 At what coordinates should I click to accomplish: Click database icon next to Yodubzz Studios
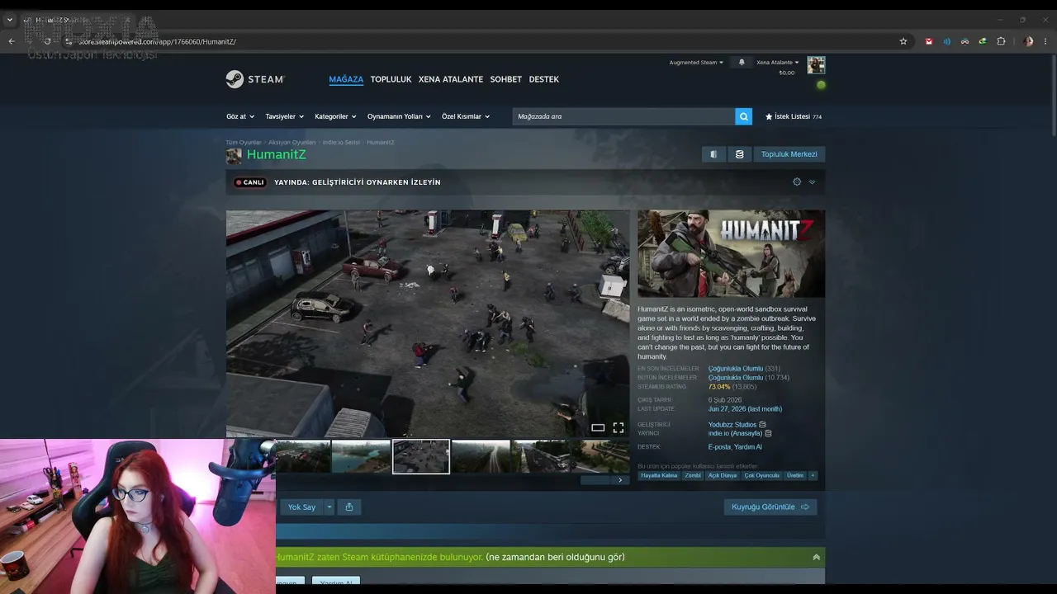pyautogui.click(x=762, y=424)
